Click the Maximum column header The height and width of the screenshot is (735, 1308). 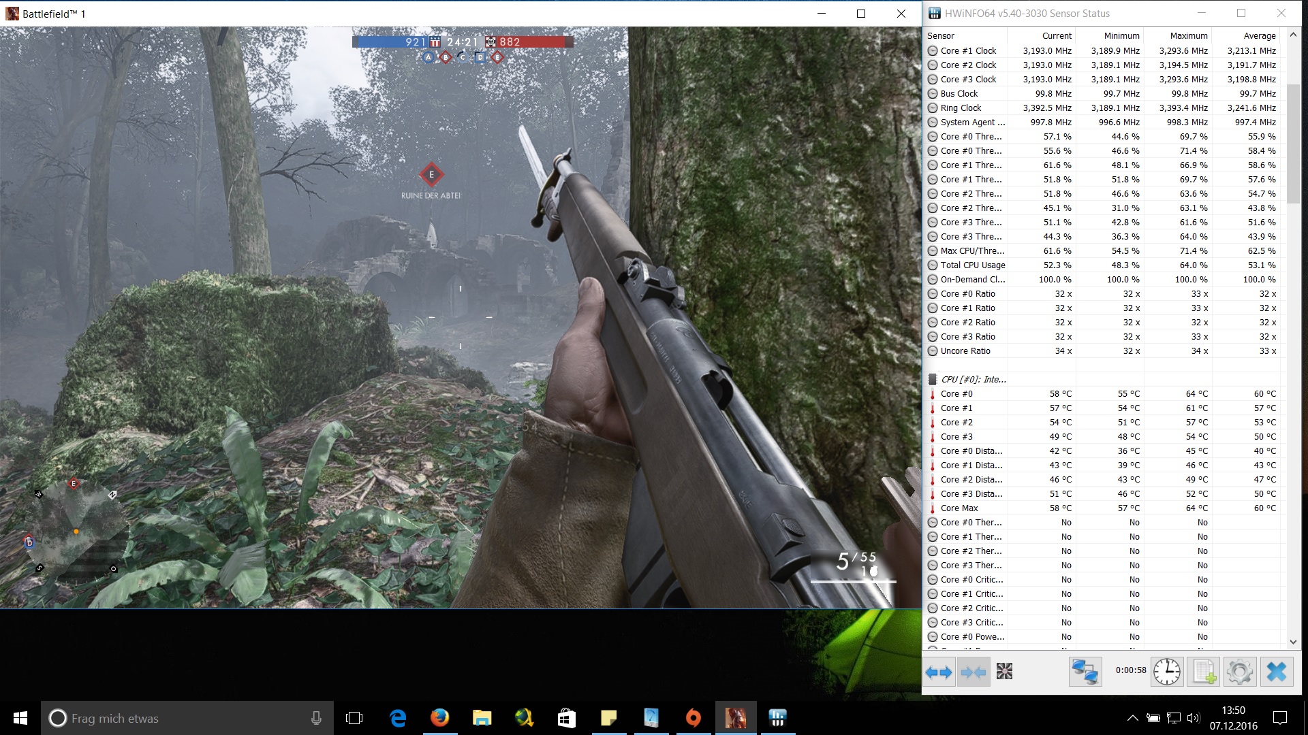coord(1188,35)
